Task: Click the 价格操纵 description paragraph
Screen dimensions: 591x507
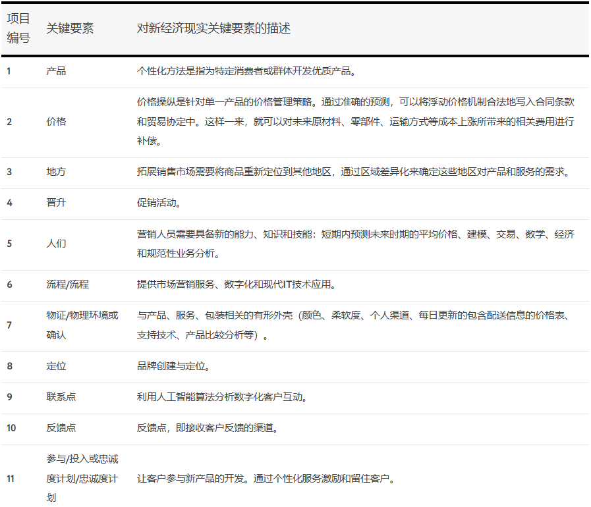Action: (355, 122)
